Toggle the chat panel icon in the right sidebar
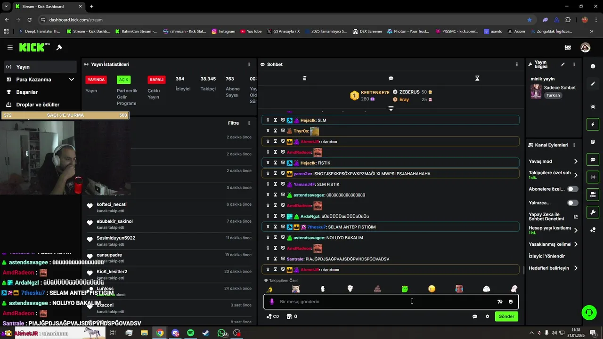Screen dimensions: 603x339 tap(593, 160)
